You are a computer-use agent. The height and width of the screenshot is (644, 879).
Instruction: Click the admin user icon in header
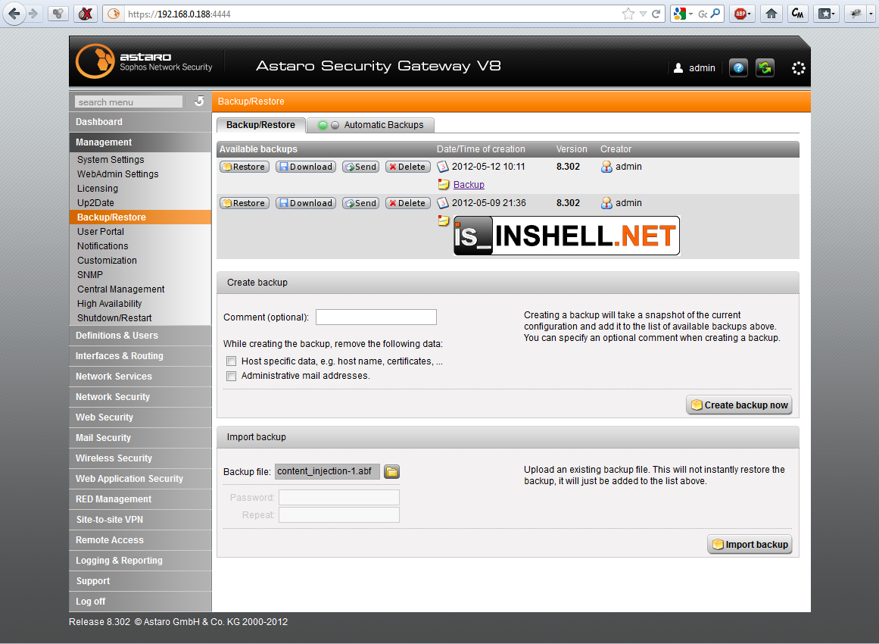coord(678,68)
